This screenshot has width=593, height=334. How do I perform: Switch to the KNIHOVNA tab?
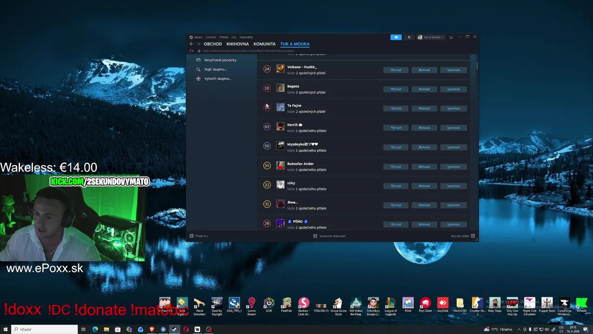pyautogui.click(x=238, y=44)
